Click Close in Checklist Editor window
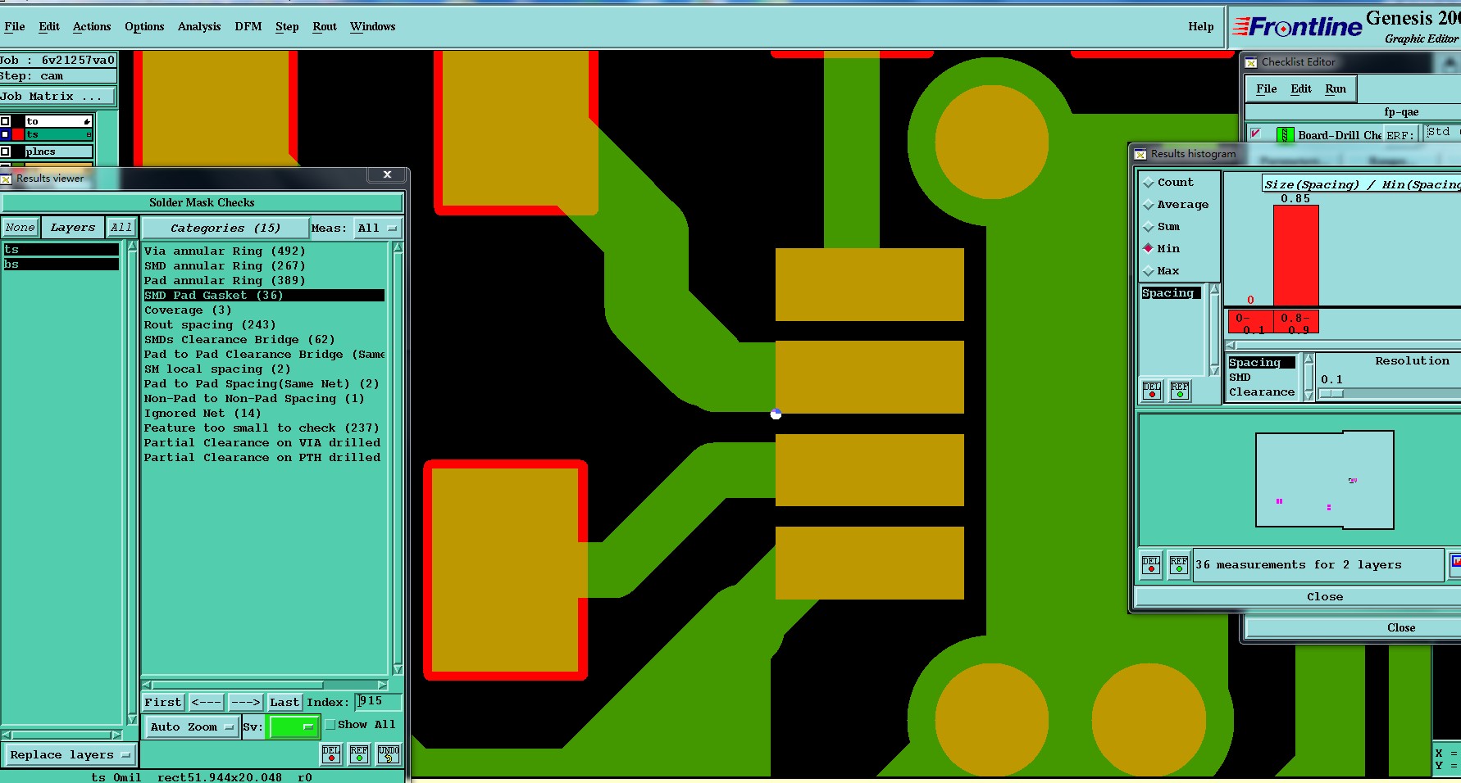Image resolution: width=1461 pixels, height=783 pixels. point(1401,627)
